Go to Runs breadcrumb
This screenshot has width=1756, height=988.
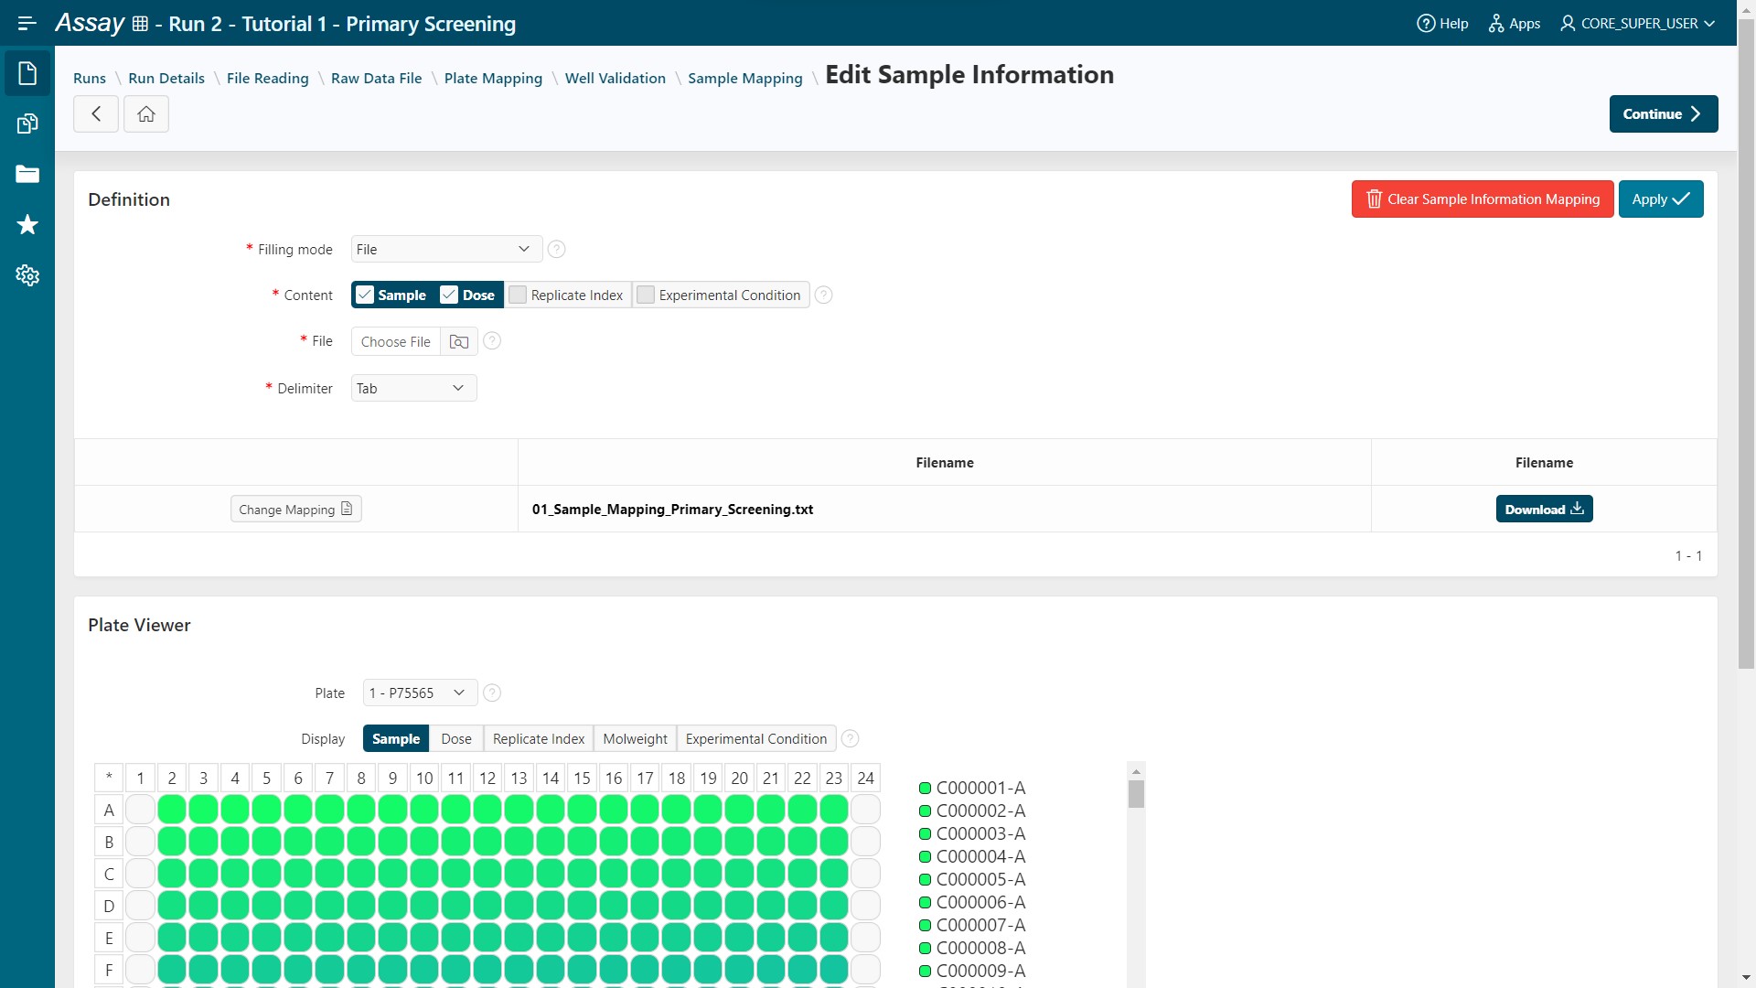[90, 79]
